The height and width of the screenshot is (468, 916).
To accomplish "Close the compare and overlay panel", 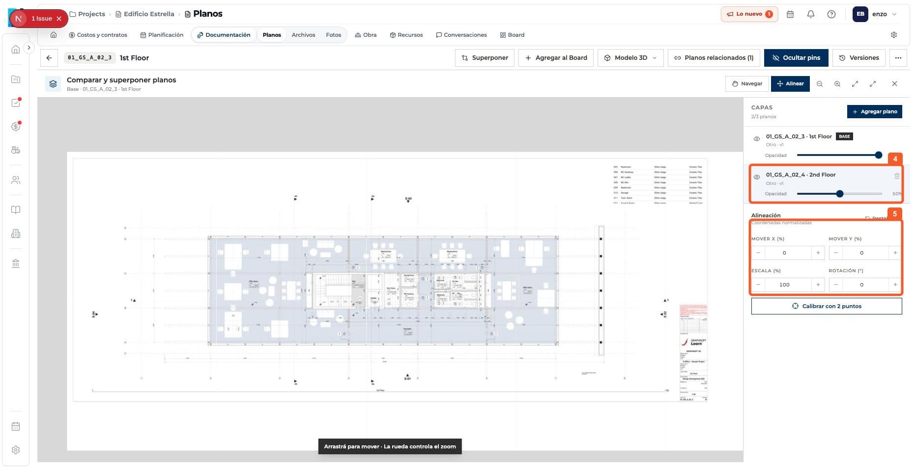I will coord(894,84).
